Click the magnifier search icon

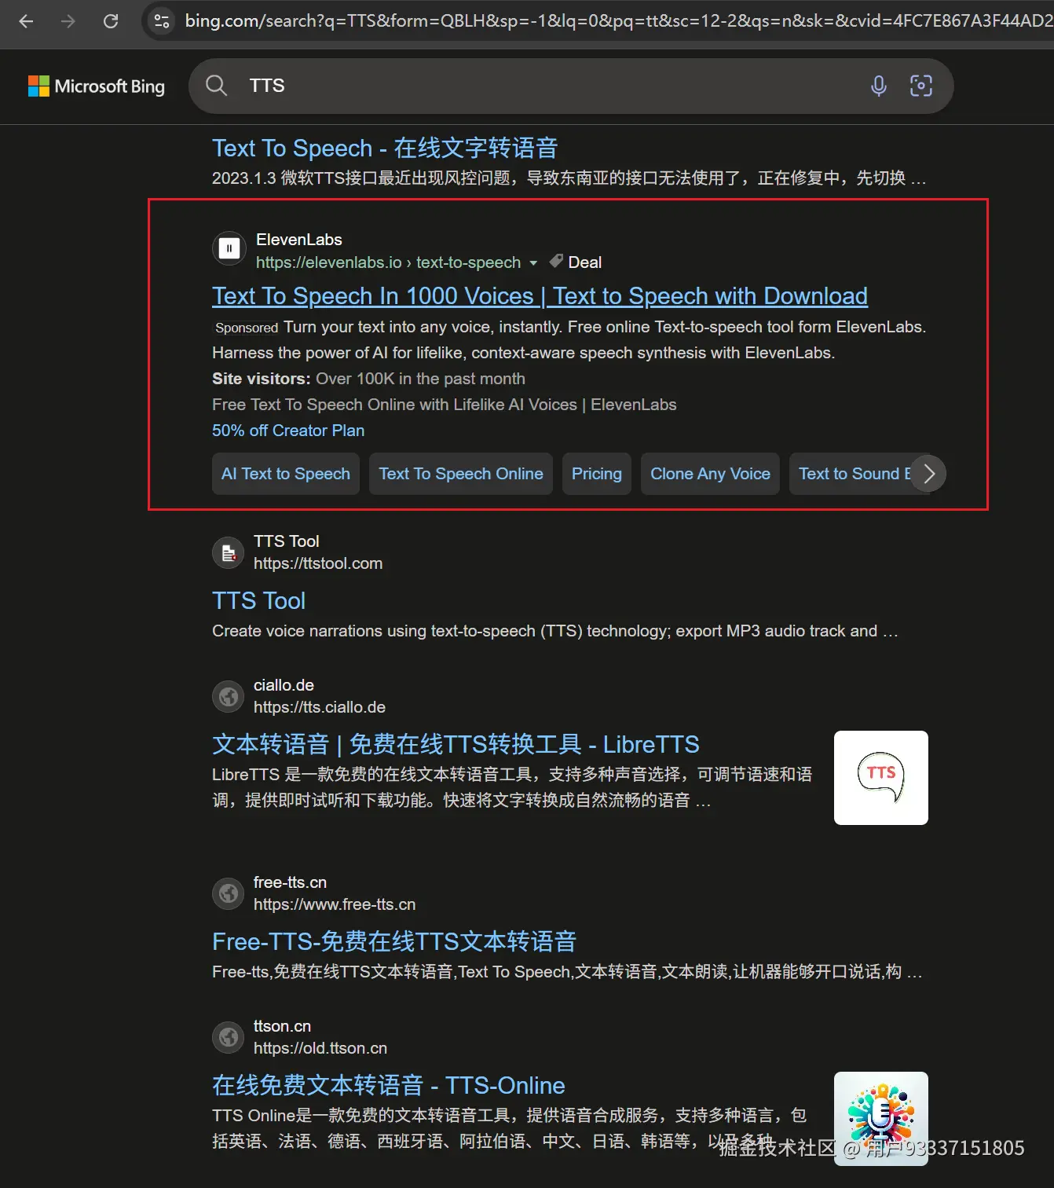(216, 86)
